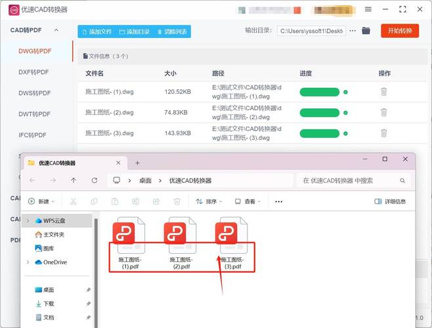Click progress bar of 施工图纸- (3).dwg
The image size is (432, 328).
coord(320,134)
